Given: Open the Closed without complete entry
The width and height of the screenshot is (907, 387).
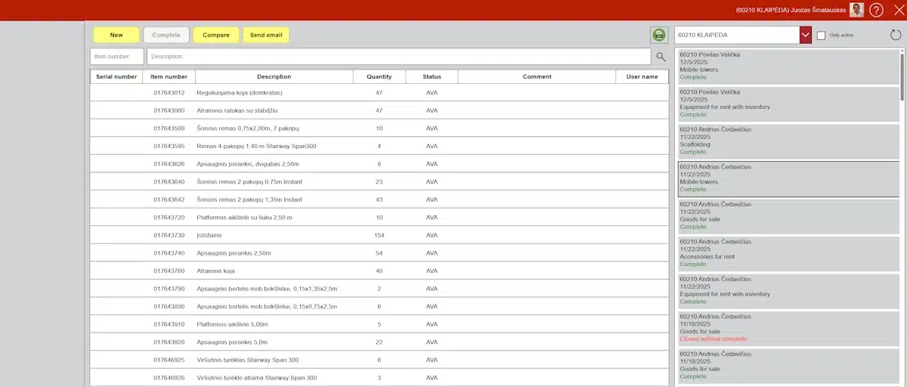Looking at the screenshot, I should 788,327.
